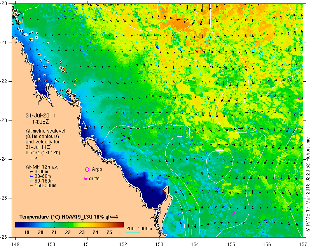Click the magenta Argo legend circle
Viewport: 311px width, 248px height.
[87, 169]
